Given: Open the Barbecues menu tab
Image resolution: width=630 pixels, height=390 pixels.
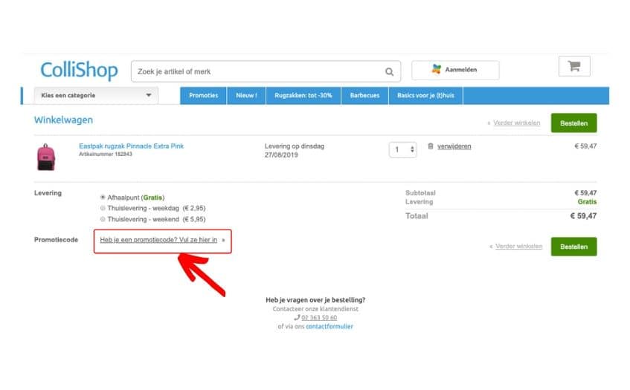Looking at the screenshot, I should point(364,95).
